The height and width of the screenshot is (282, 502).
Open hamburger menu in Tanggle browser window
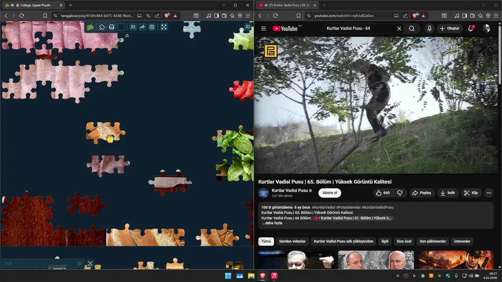248,16
